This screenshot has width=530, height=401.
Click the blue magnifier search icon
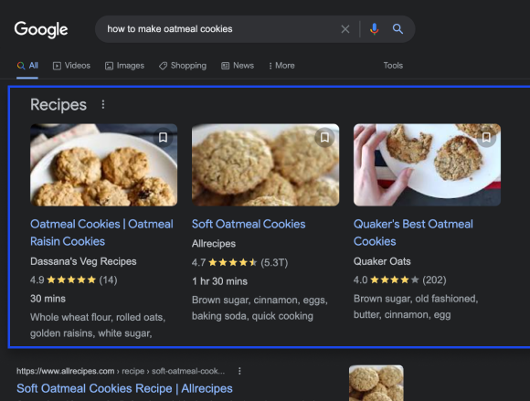(397, 29)
